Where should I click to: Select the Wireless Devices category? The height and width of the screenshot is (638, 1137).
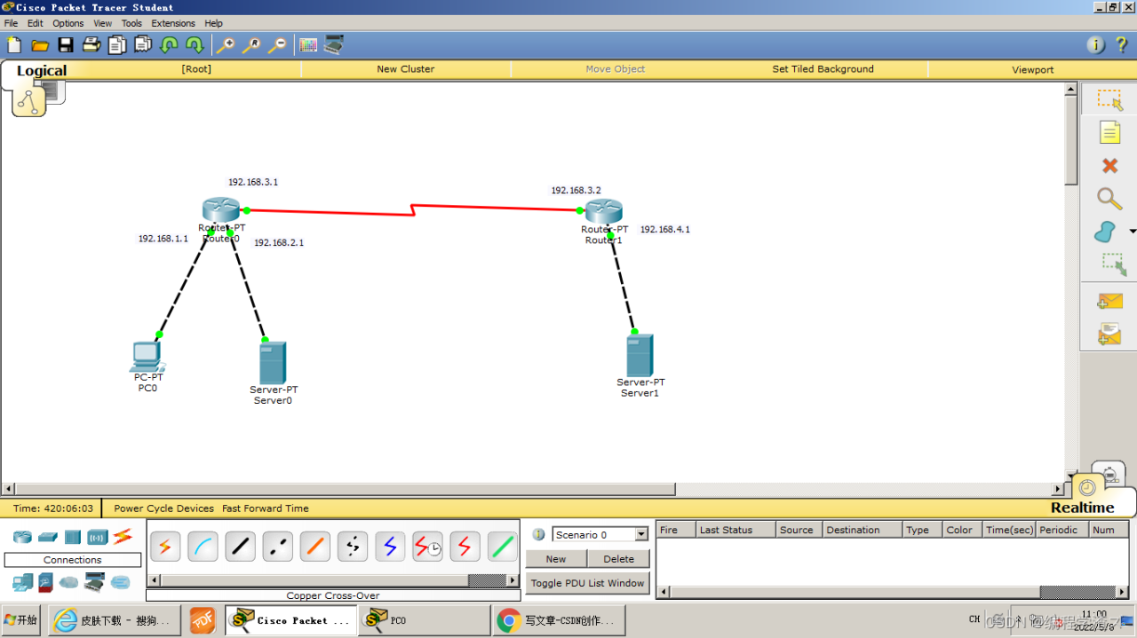tap(98, 537)
